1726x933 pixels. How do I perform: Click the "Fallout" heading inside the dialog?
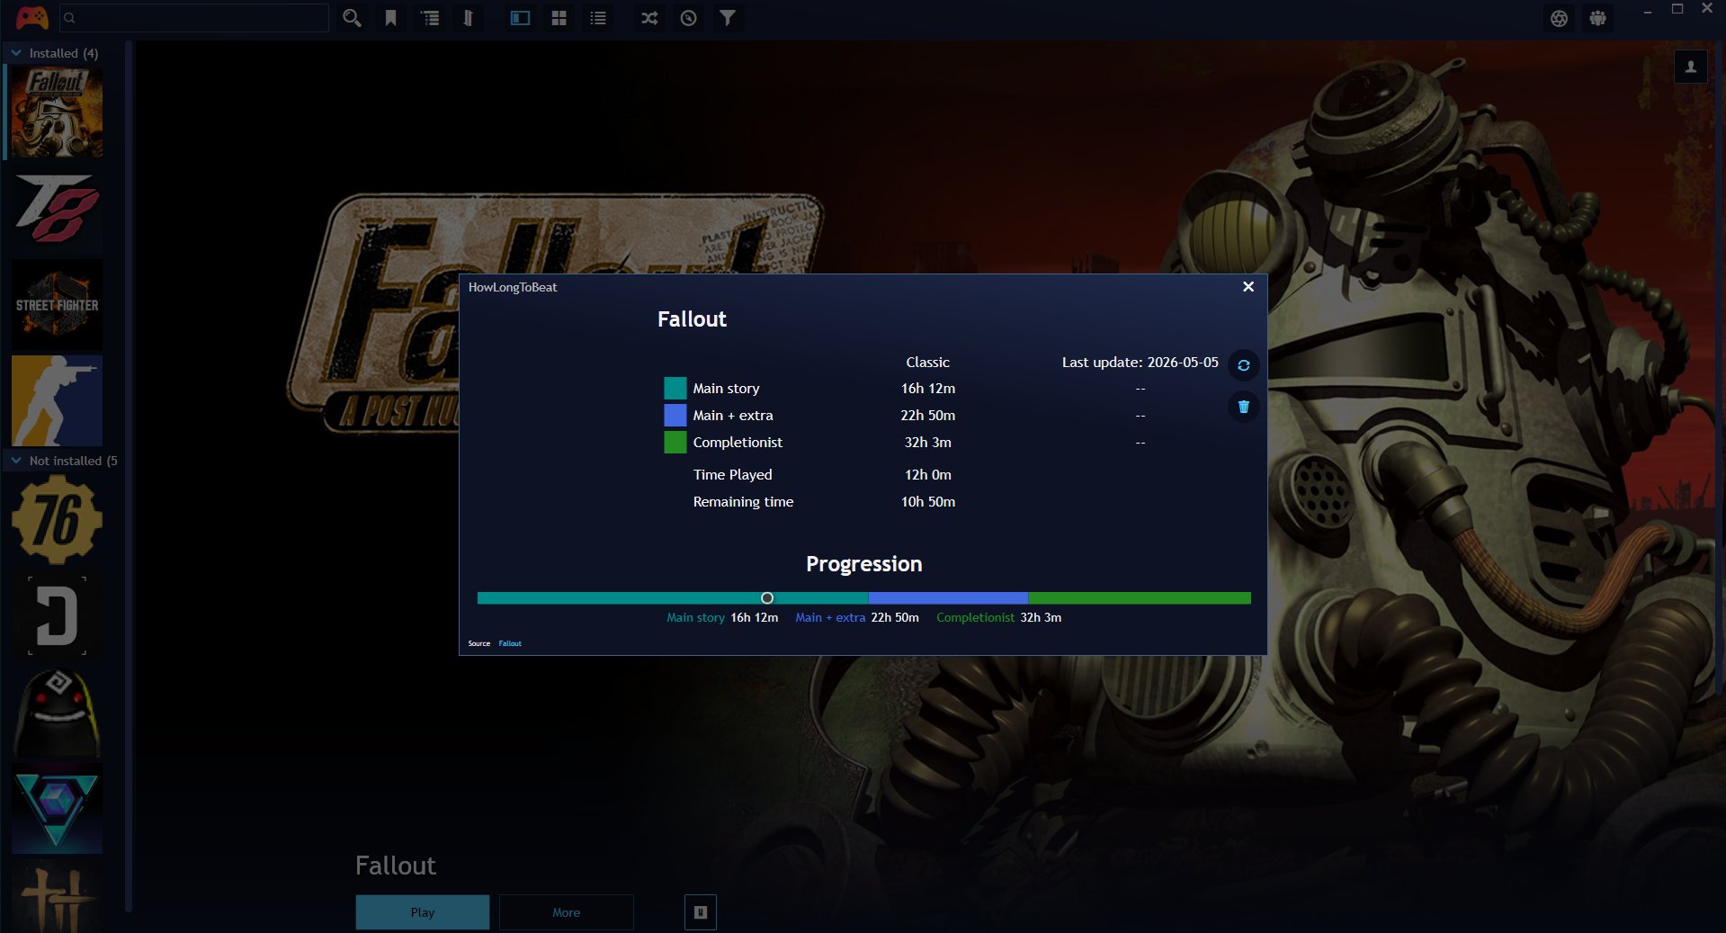point(692,319)
